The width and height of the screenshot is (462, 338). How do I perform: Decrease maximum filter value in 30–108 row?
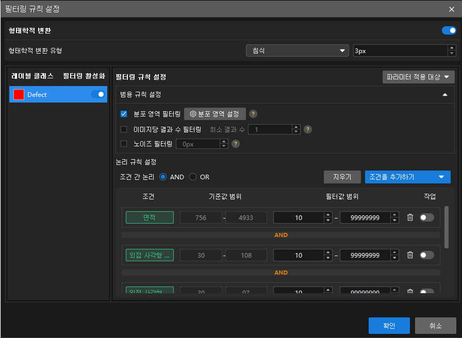394,258
